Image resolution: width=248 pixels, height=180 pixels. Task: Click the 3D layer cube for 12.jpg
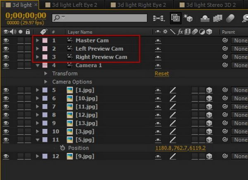click(209, 115)
